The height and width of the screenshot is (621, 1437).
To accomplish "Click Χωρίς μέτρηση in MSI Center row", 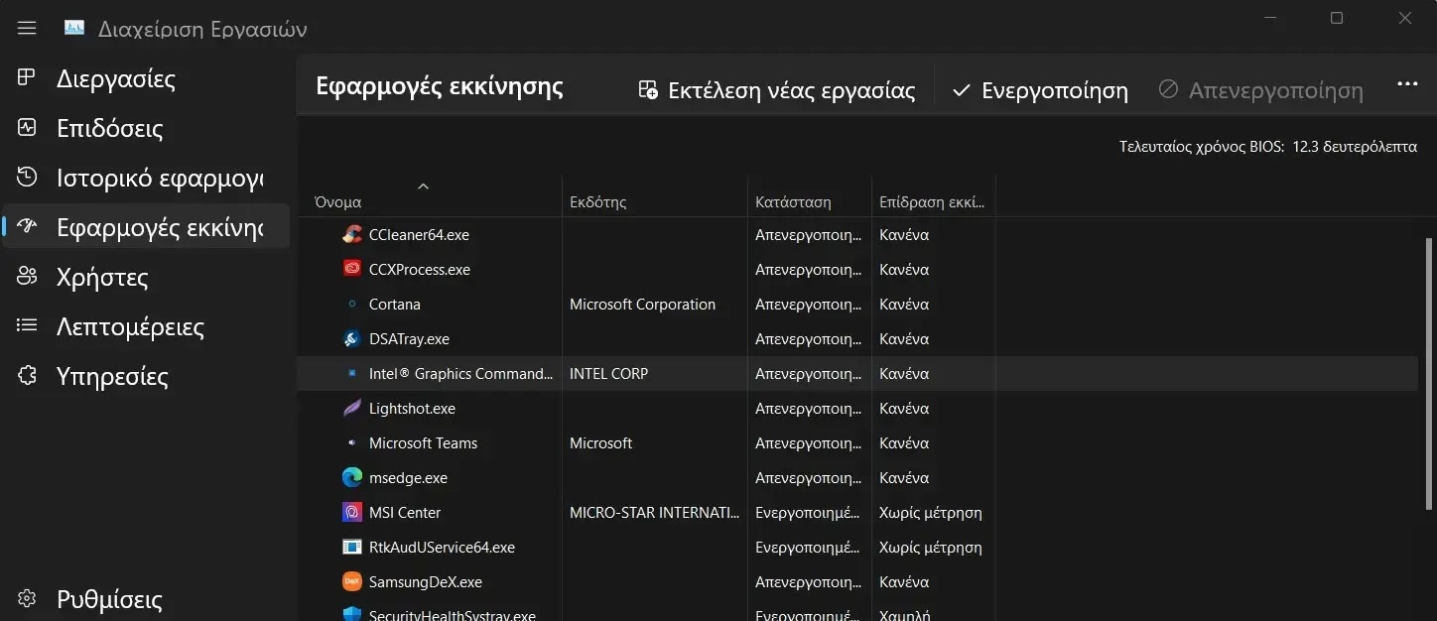I will (931, 513).
